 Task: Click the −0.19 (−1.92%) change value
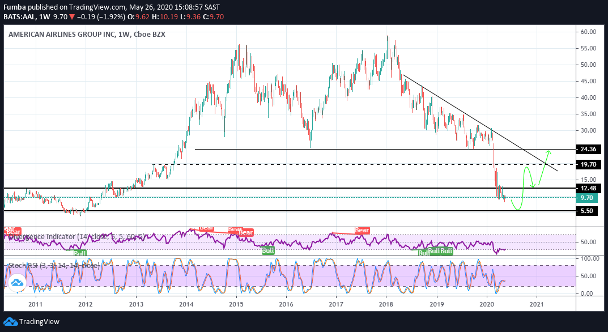pyautogui.click(x=101, y=17)
